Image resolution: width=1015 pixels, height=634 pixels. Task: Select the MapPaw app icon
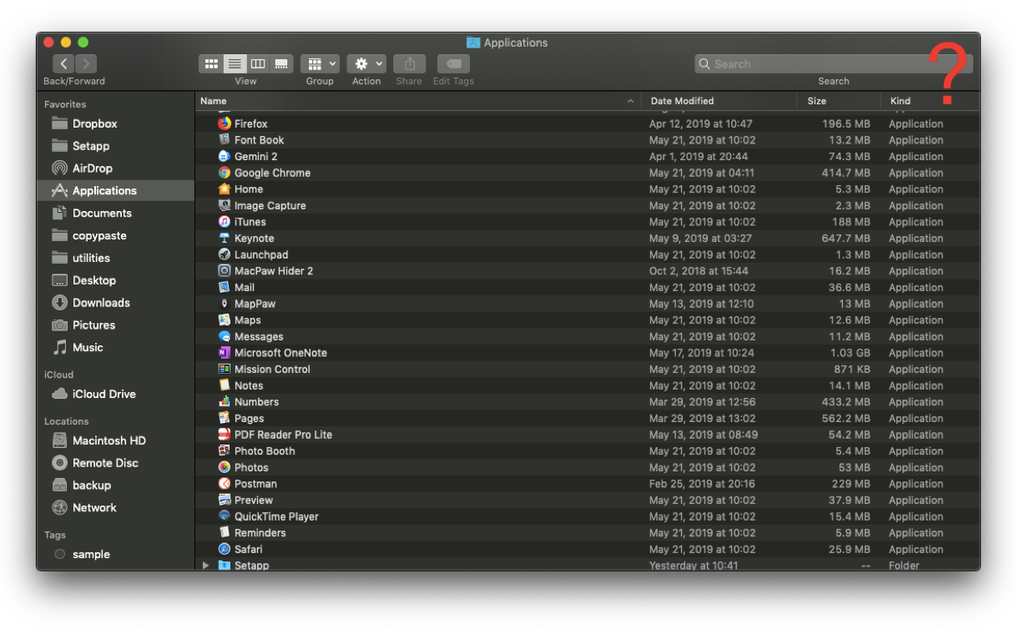tap(225, 304)
